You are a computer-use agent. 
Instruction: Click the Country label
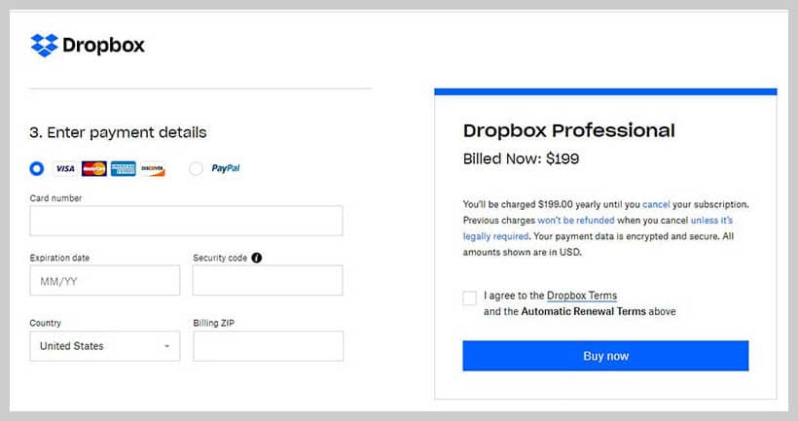tap(46, 323)
